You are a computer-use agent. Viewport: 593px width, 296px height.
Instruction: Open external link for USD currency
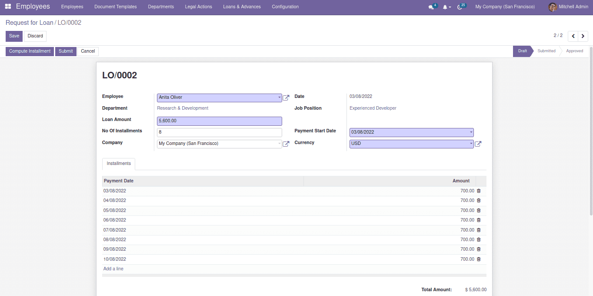click(478, 144)
